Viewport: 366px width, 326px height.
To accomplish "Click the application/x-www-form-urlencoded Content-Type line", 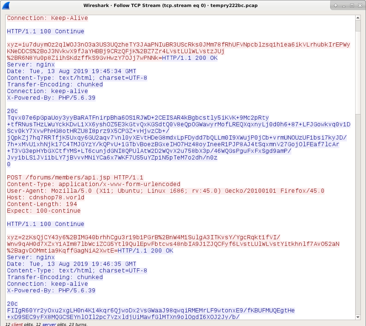I will 93,184.
